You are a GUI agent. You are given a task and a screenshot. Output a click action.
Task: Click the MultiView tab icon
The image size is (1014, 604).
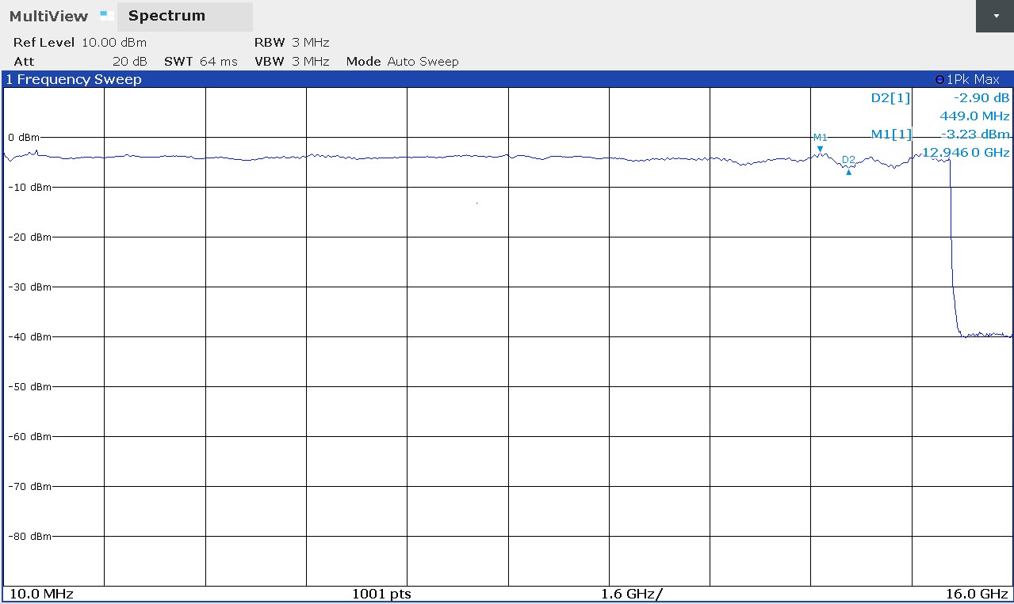click(107, 14)
